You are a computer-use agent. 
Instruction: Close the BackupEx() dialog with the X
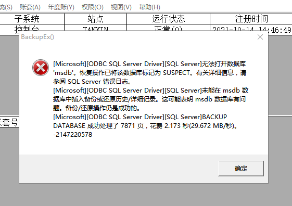260,37
